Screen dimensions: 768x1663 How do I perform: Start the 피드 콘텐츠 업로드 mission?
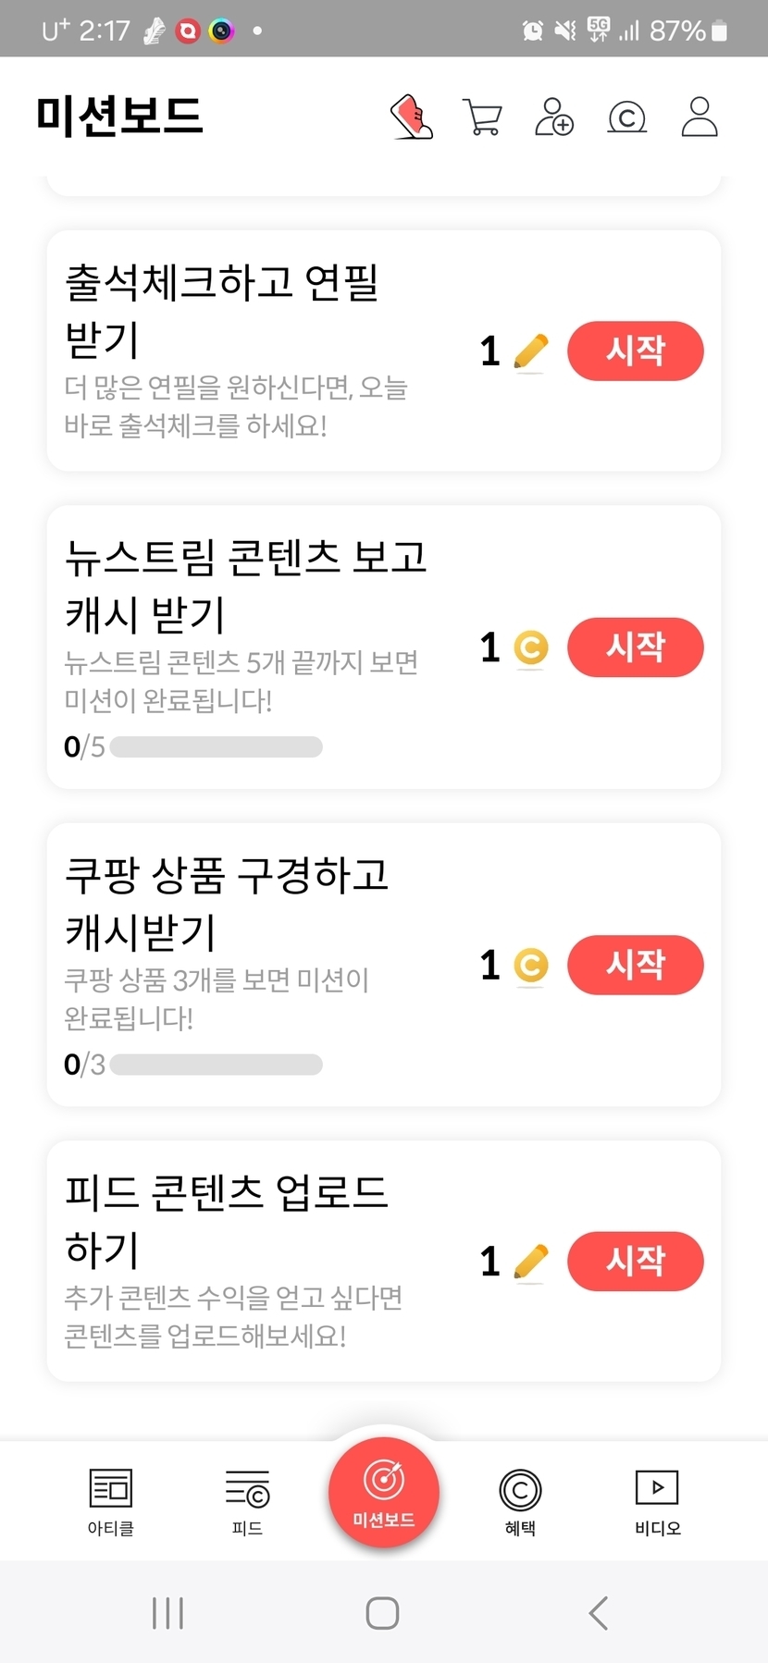(x=635, y=1262)
